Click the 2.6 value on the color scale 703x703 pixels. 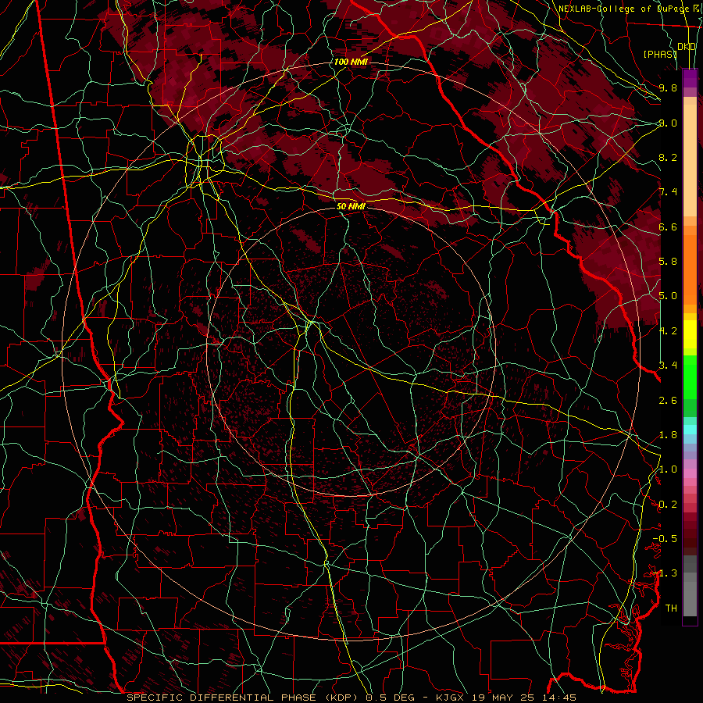click(668, 401)
